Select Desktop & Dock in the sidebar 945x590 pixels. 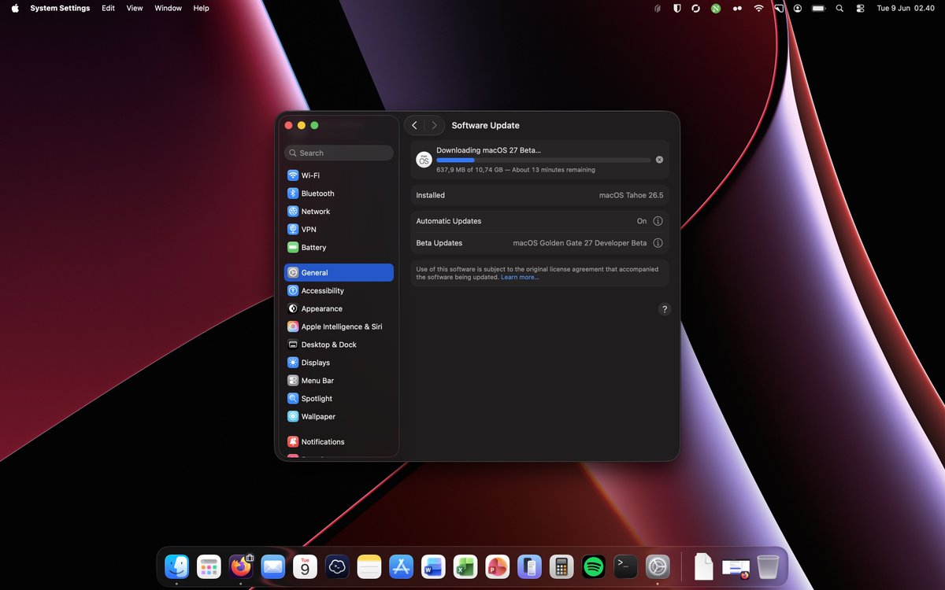click(339, 345)
